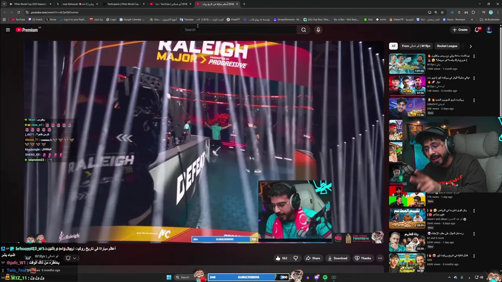
Task: Select the Rocket League chip
Action: click(x=447, y=46)
